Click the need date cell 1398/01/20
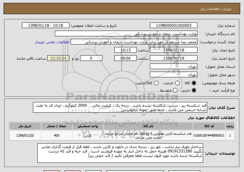 tap(25, 135)
